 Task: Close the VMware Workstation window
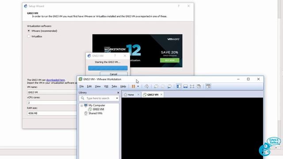point(258,79)
